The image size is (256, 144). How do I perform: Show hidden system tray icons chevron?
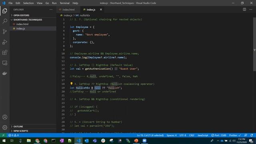(218, 140)
